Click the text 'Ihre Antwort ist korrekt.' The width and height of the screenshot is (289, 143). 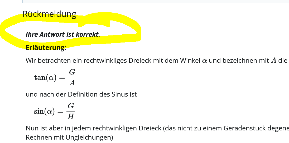63,34
